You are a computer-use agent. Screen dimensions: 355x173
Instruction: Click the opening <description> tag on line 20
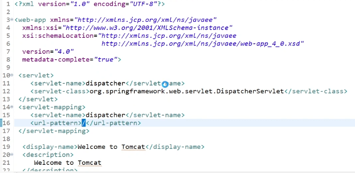(48, 155)
